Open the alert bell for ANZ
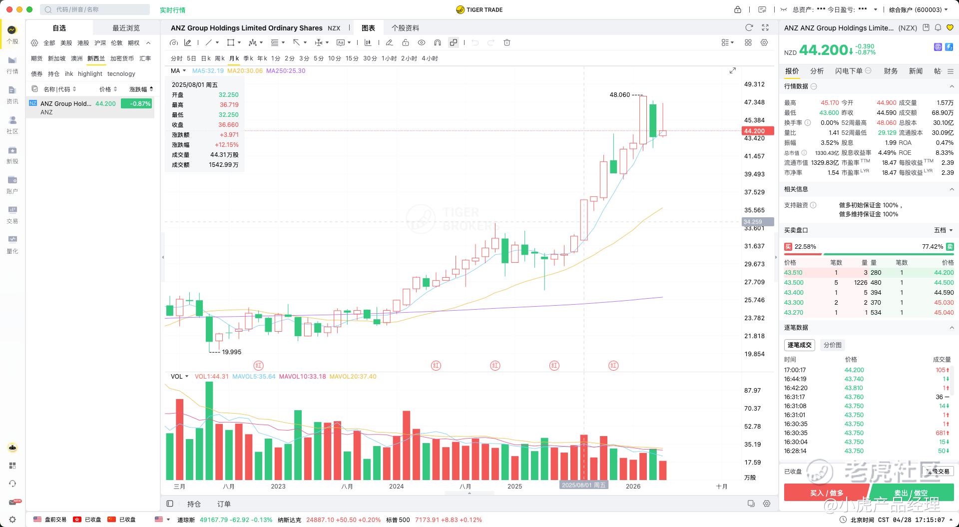 (x=938, y=27)
